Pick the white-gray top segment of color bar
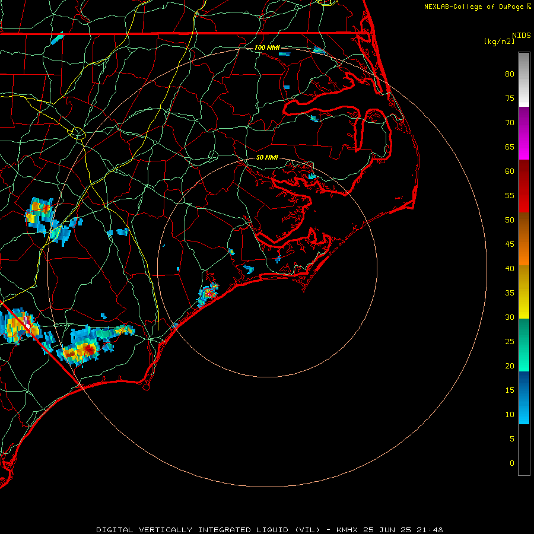The image size is (534, 534). [x=524, y=80]
